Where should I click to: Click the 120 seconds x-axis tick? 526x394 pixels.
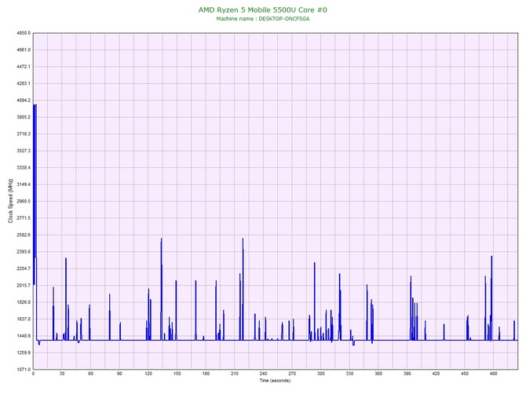click(148, 374)
